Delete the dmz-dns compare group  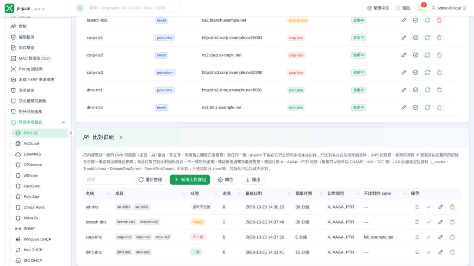[x=452, y=252]
